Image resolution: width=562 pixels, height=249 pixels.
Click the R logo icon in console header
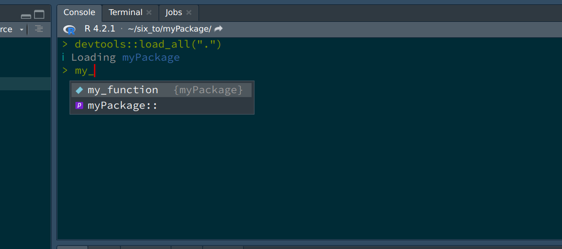(69, 29)
